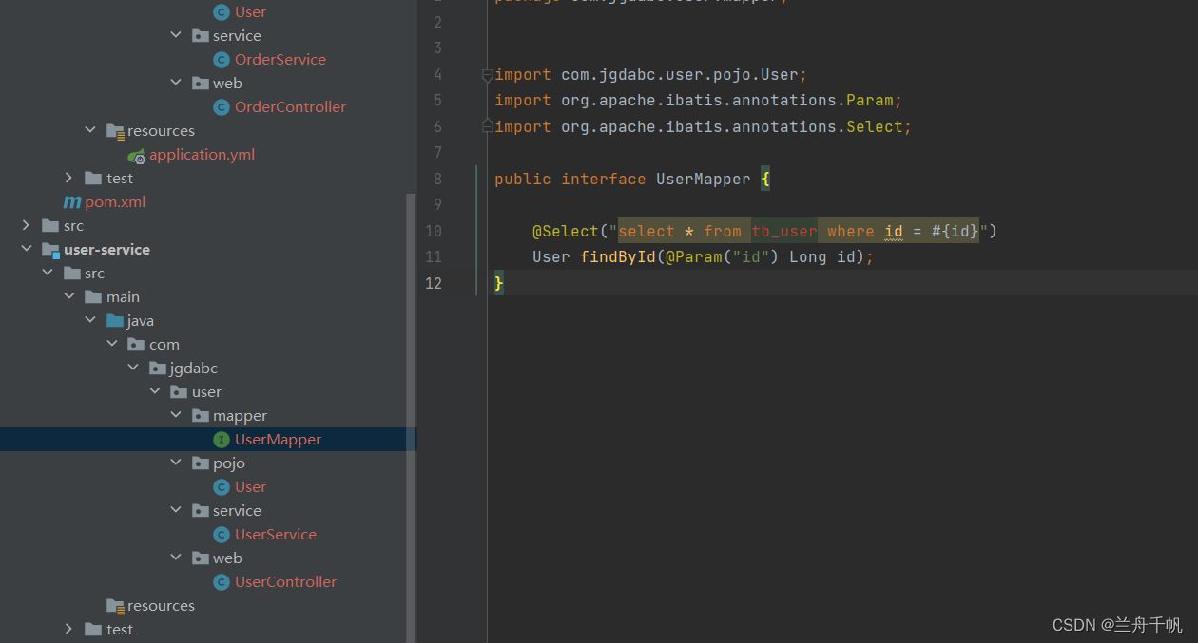Collapse the web package containing UserController
This screenshot has height=643, width=1198.
coord(176,558)
